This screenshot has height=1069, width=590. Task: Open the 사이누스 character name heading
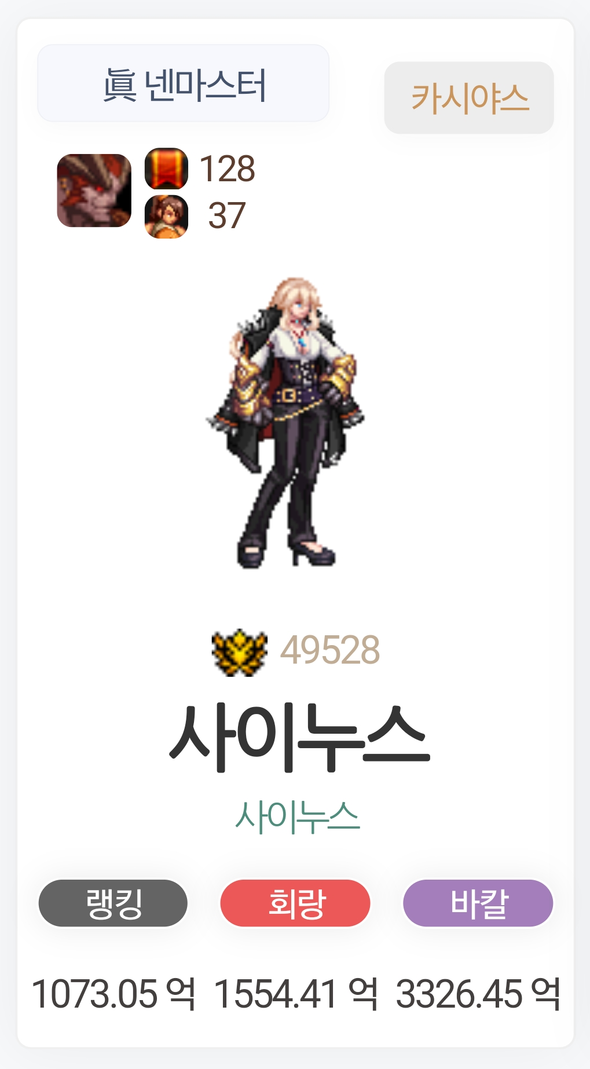299,737
